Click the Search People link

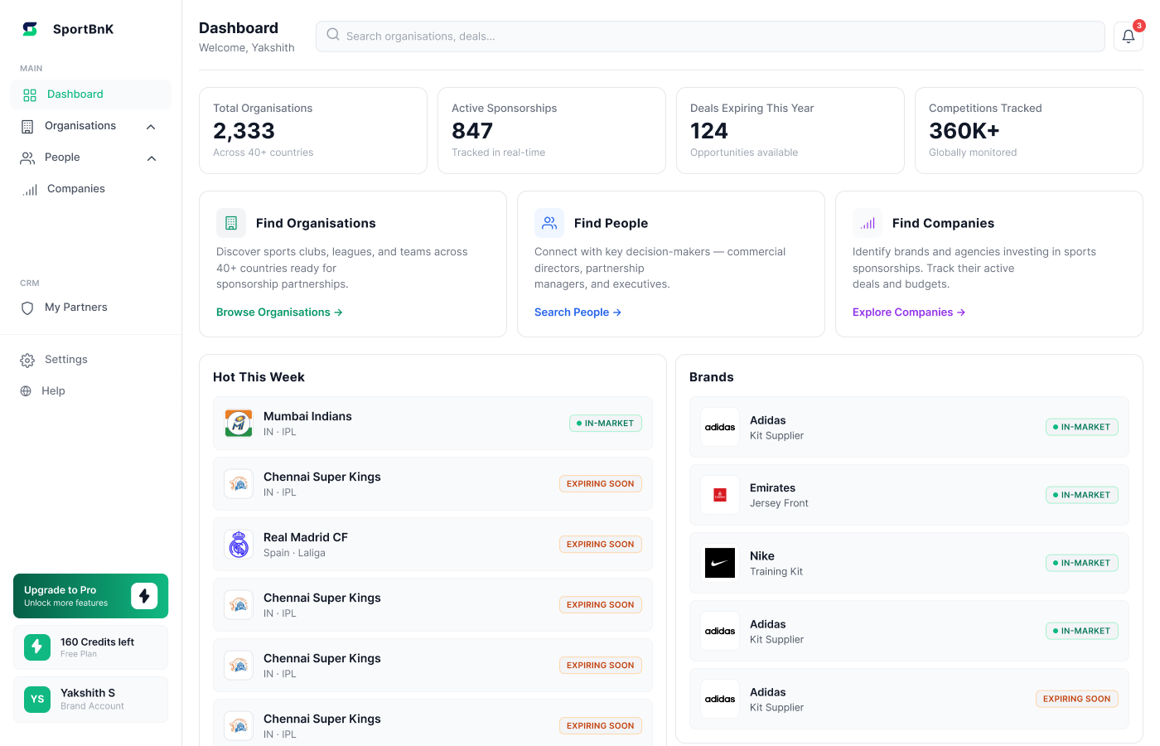point(578,312)
